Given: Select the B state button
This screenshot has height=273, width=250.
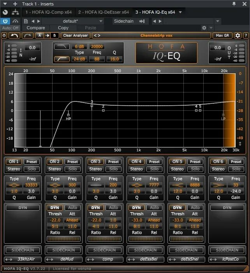Looking at the screenshot, I should tap(55, 35).
